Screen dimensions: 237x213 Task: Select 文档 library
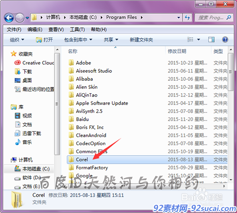tap(23, 125)
